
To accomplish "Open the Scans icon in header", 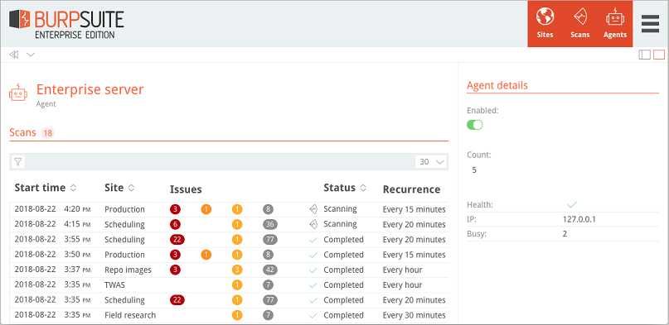I will point(579,17).
